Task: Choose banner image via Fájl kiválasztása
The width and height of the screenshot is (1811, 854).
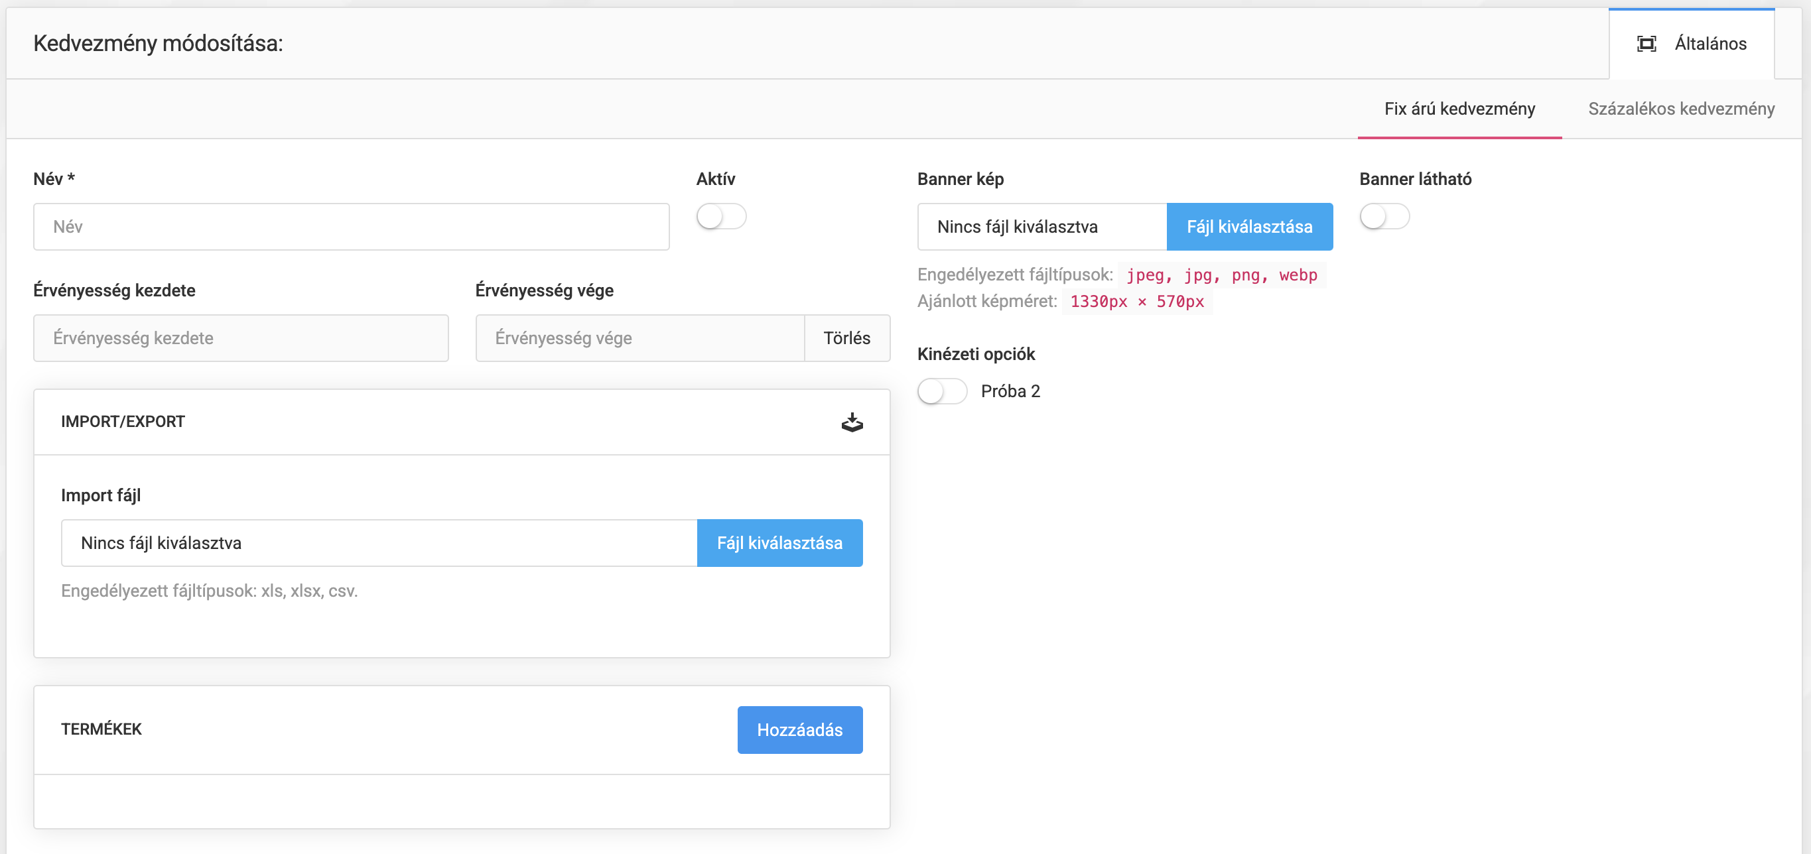Action: 1249,227
